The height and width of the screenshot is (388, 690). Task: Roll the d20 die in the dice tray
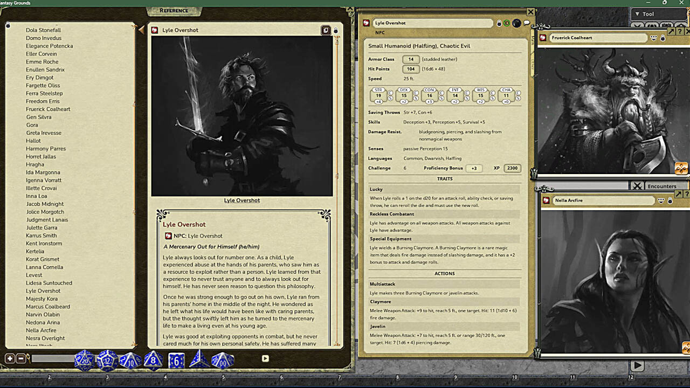point(84,360)
